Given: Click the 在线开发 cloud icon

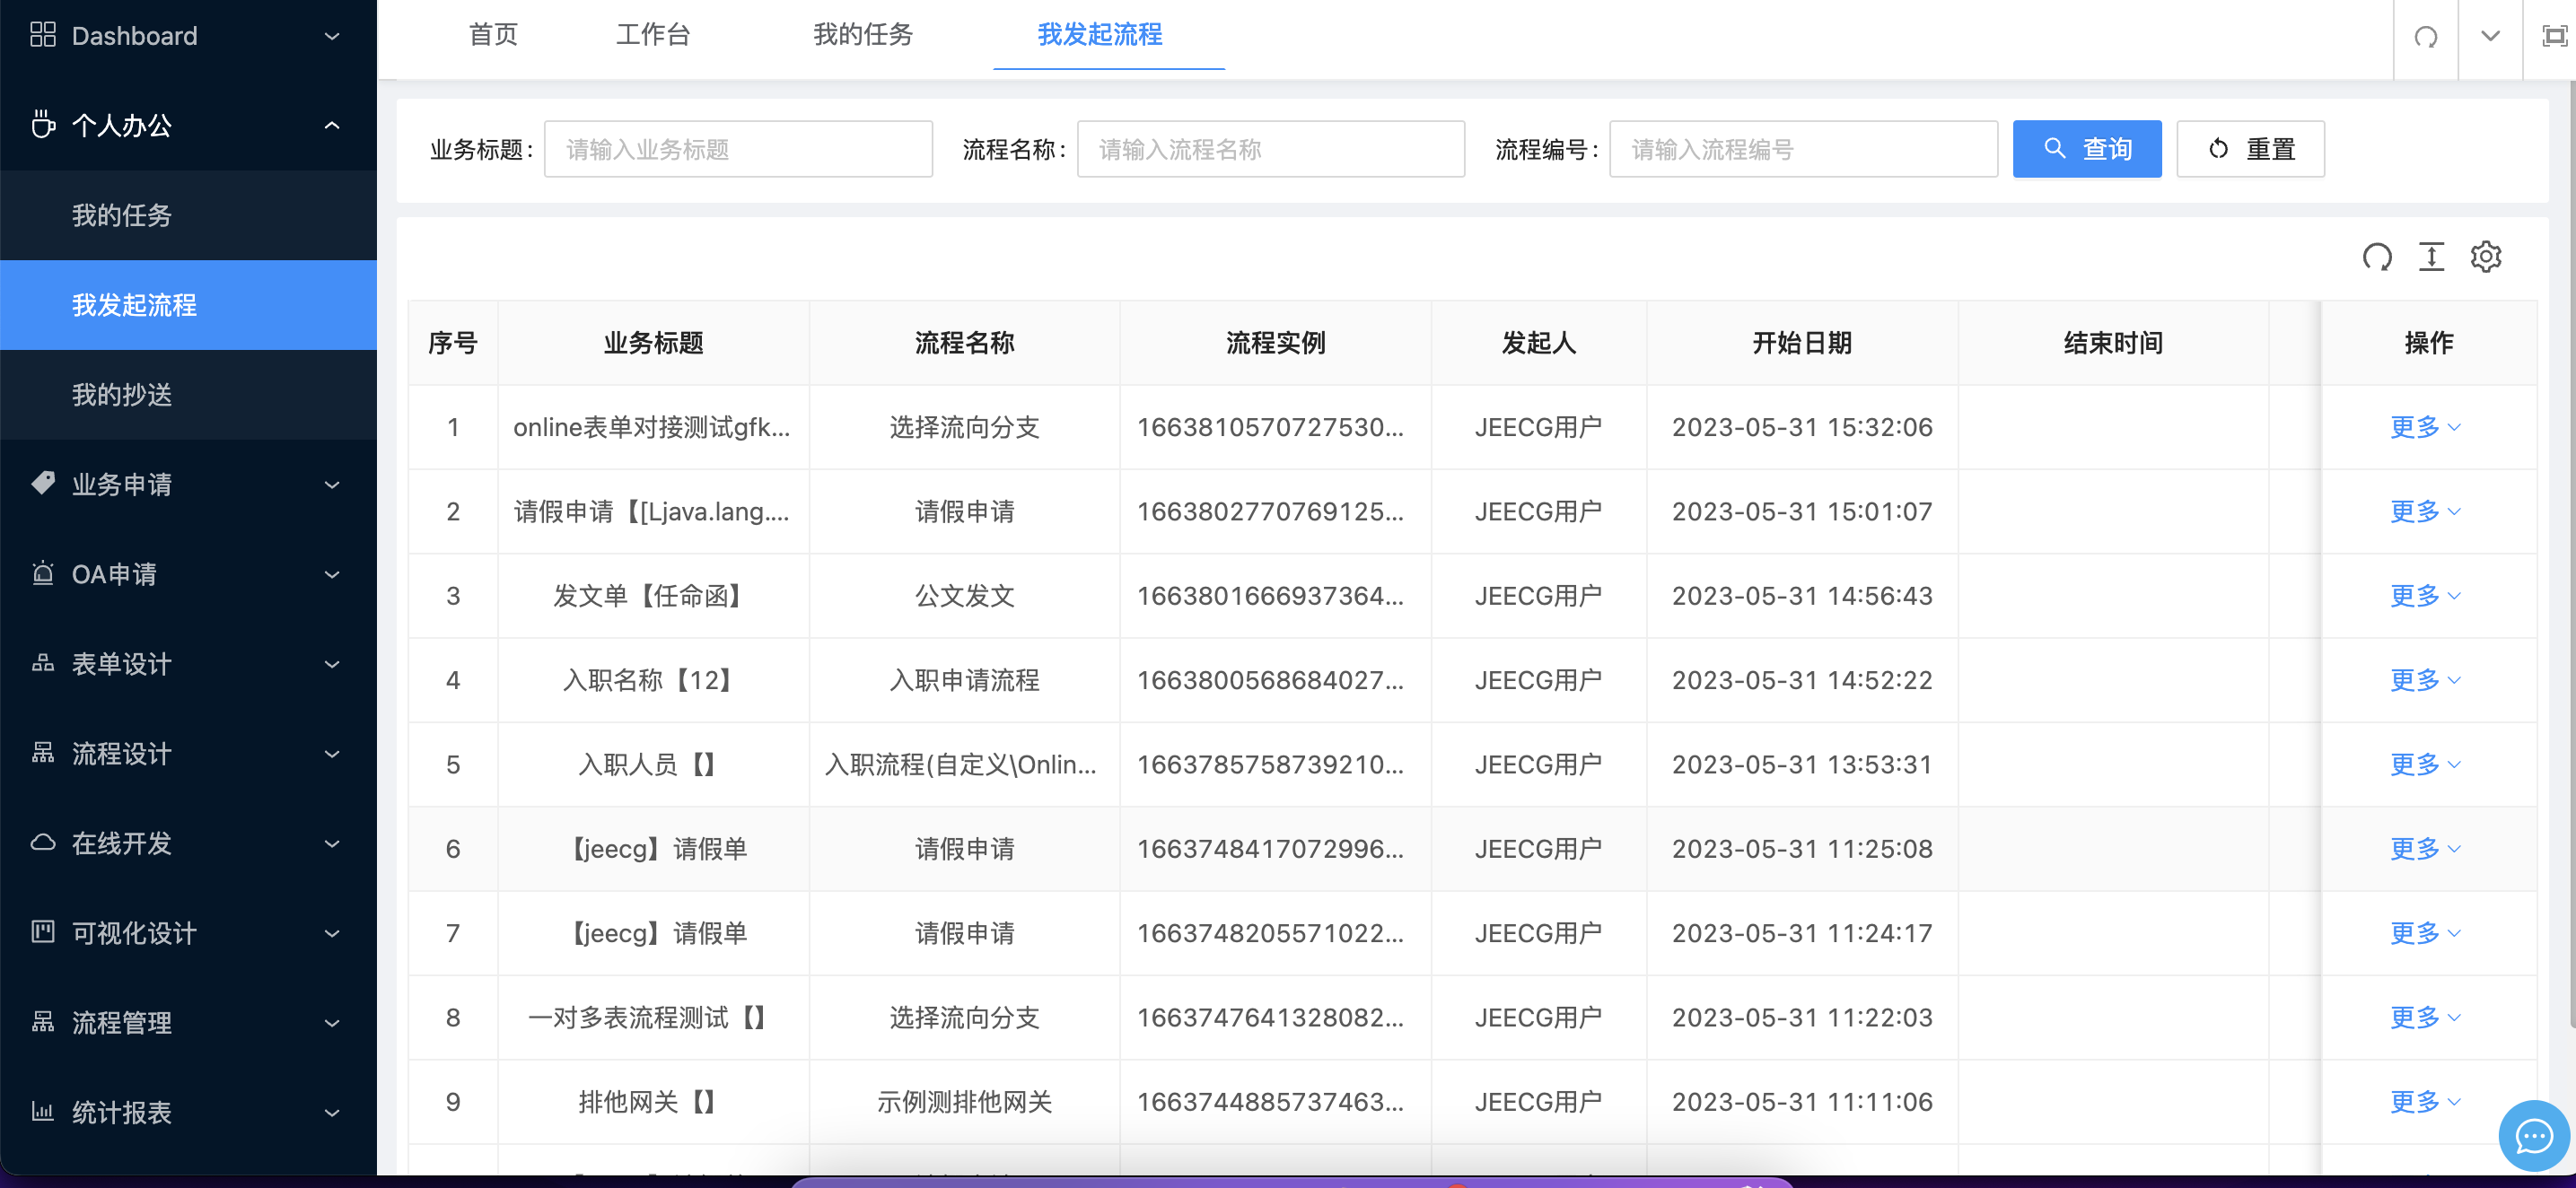Looking at the screenshot, I should click(42, 842).
